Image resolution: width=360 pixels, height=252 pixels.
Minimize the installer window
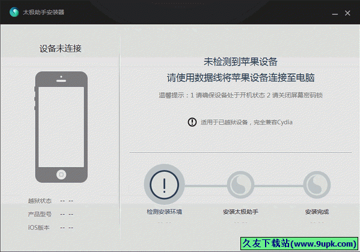pos(335,13)
